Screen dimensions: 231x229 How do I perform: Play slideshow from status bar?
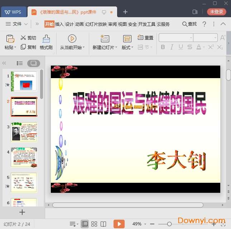(x=119, y=224)
